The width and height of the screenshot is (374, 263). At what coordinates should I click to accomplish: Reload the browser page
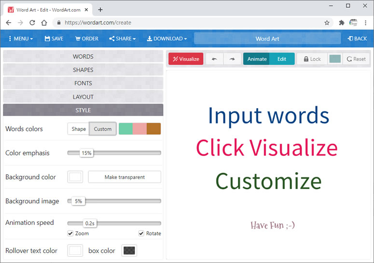(x=32, y=23)
